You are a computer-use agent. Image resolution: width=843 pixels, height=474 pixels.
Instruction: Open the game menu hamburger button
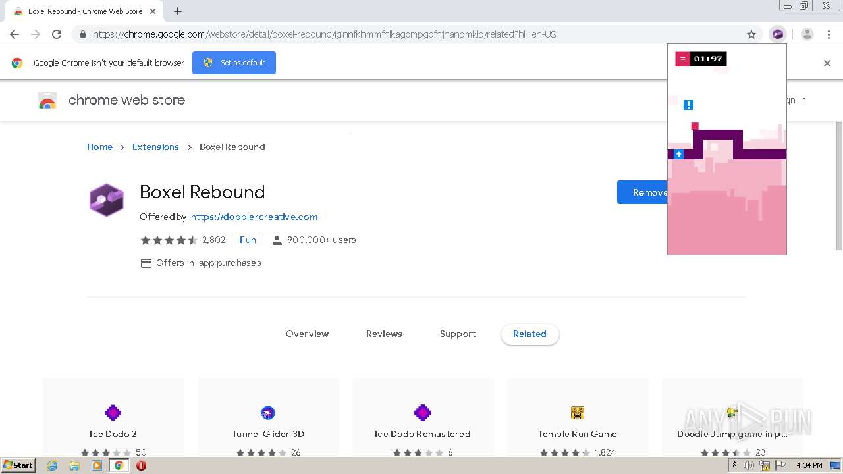click(x=683, y=59)
